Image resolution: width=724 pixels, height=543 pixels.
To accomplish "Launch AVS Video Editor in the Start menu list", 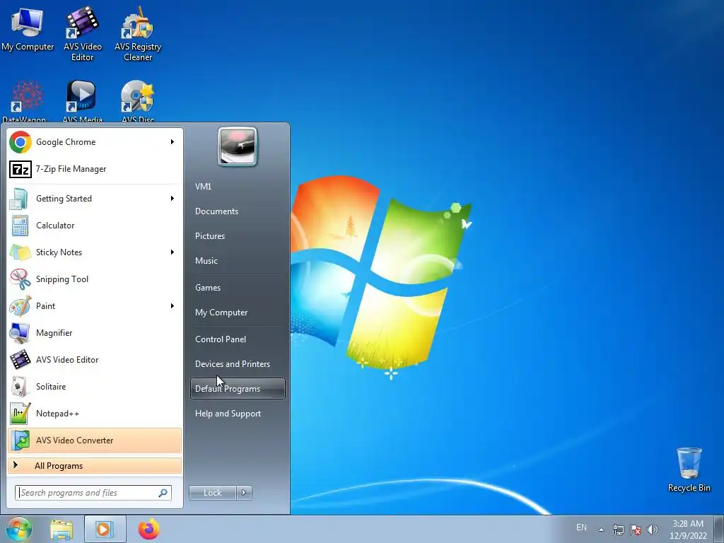I will click(95, 360).
